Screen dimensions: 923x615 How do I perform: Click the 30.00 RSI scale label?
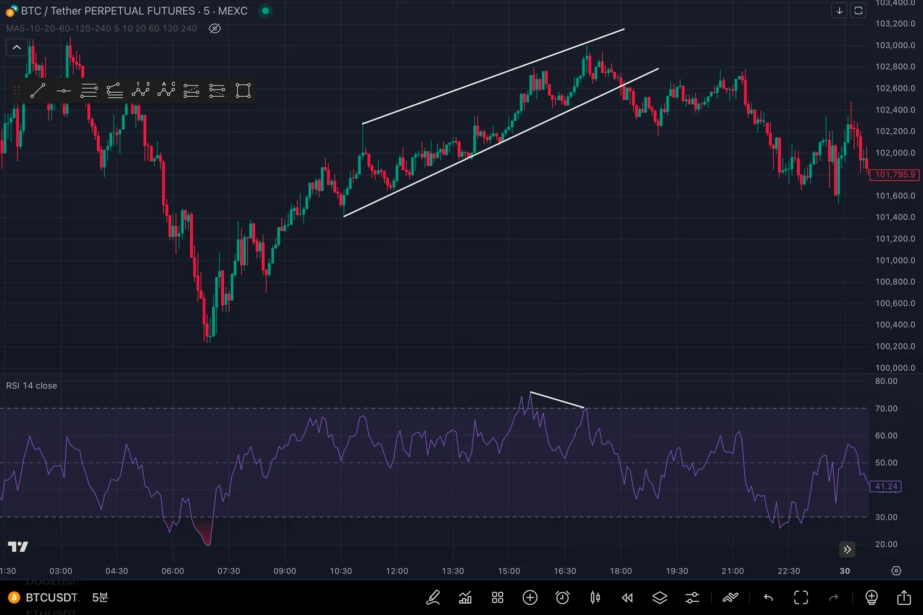(886, 517)
